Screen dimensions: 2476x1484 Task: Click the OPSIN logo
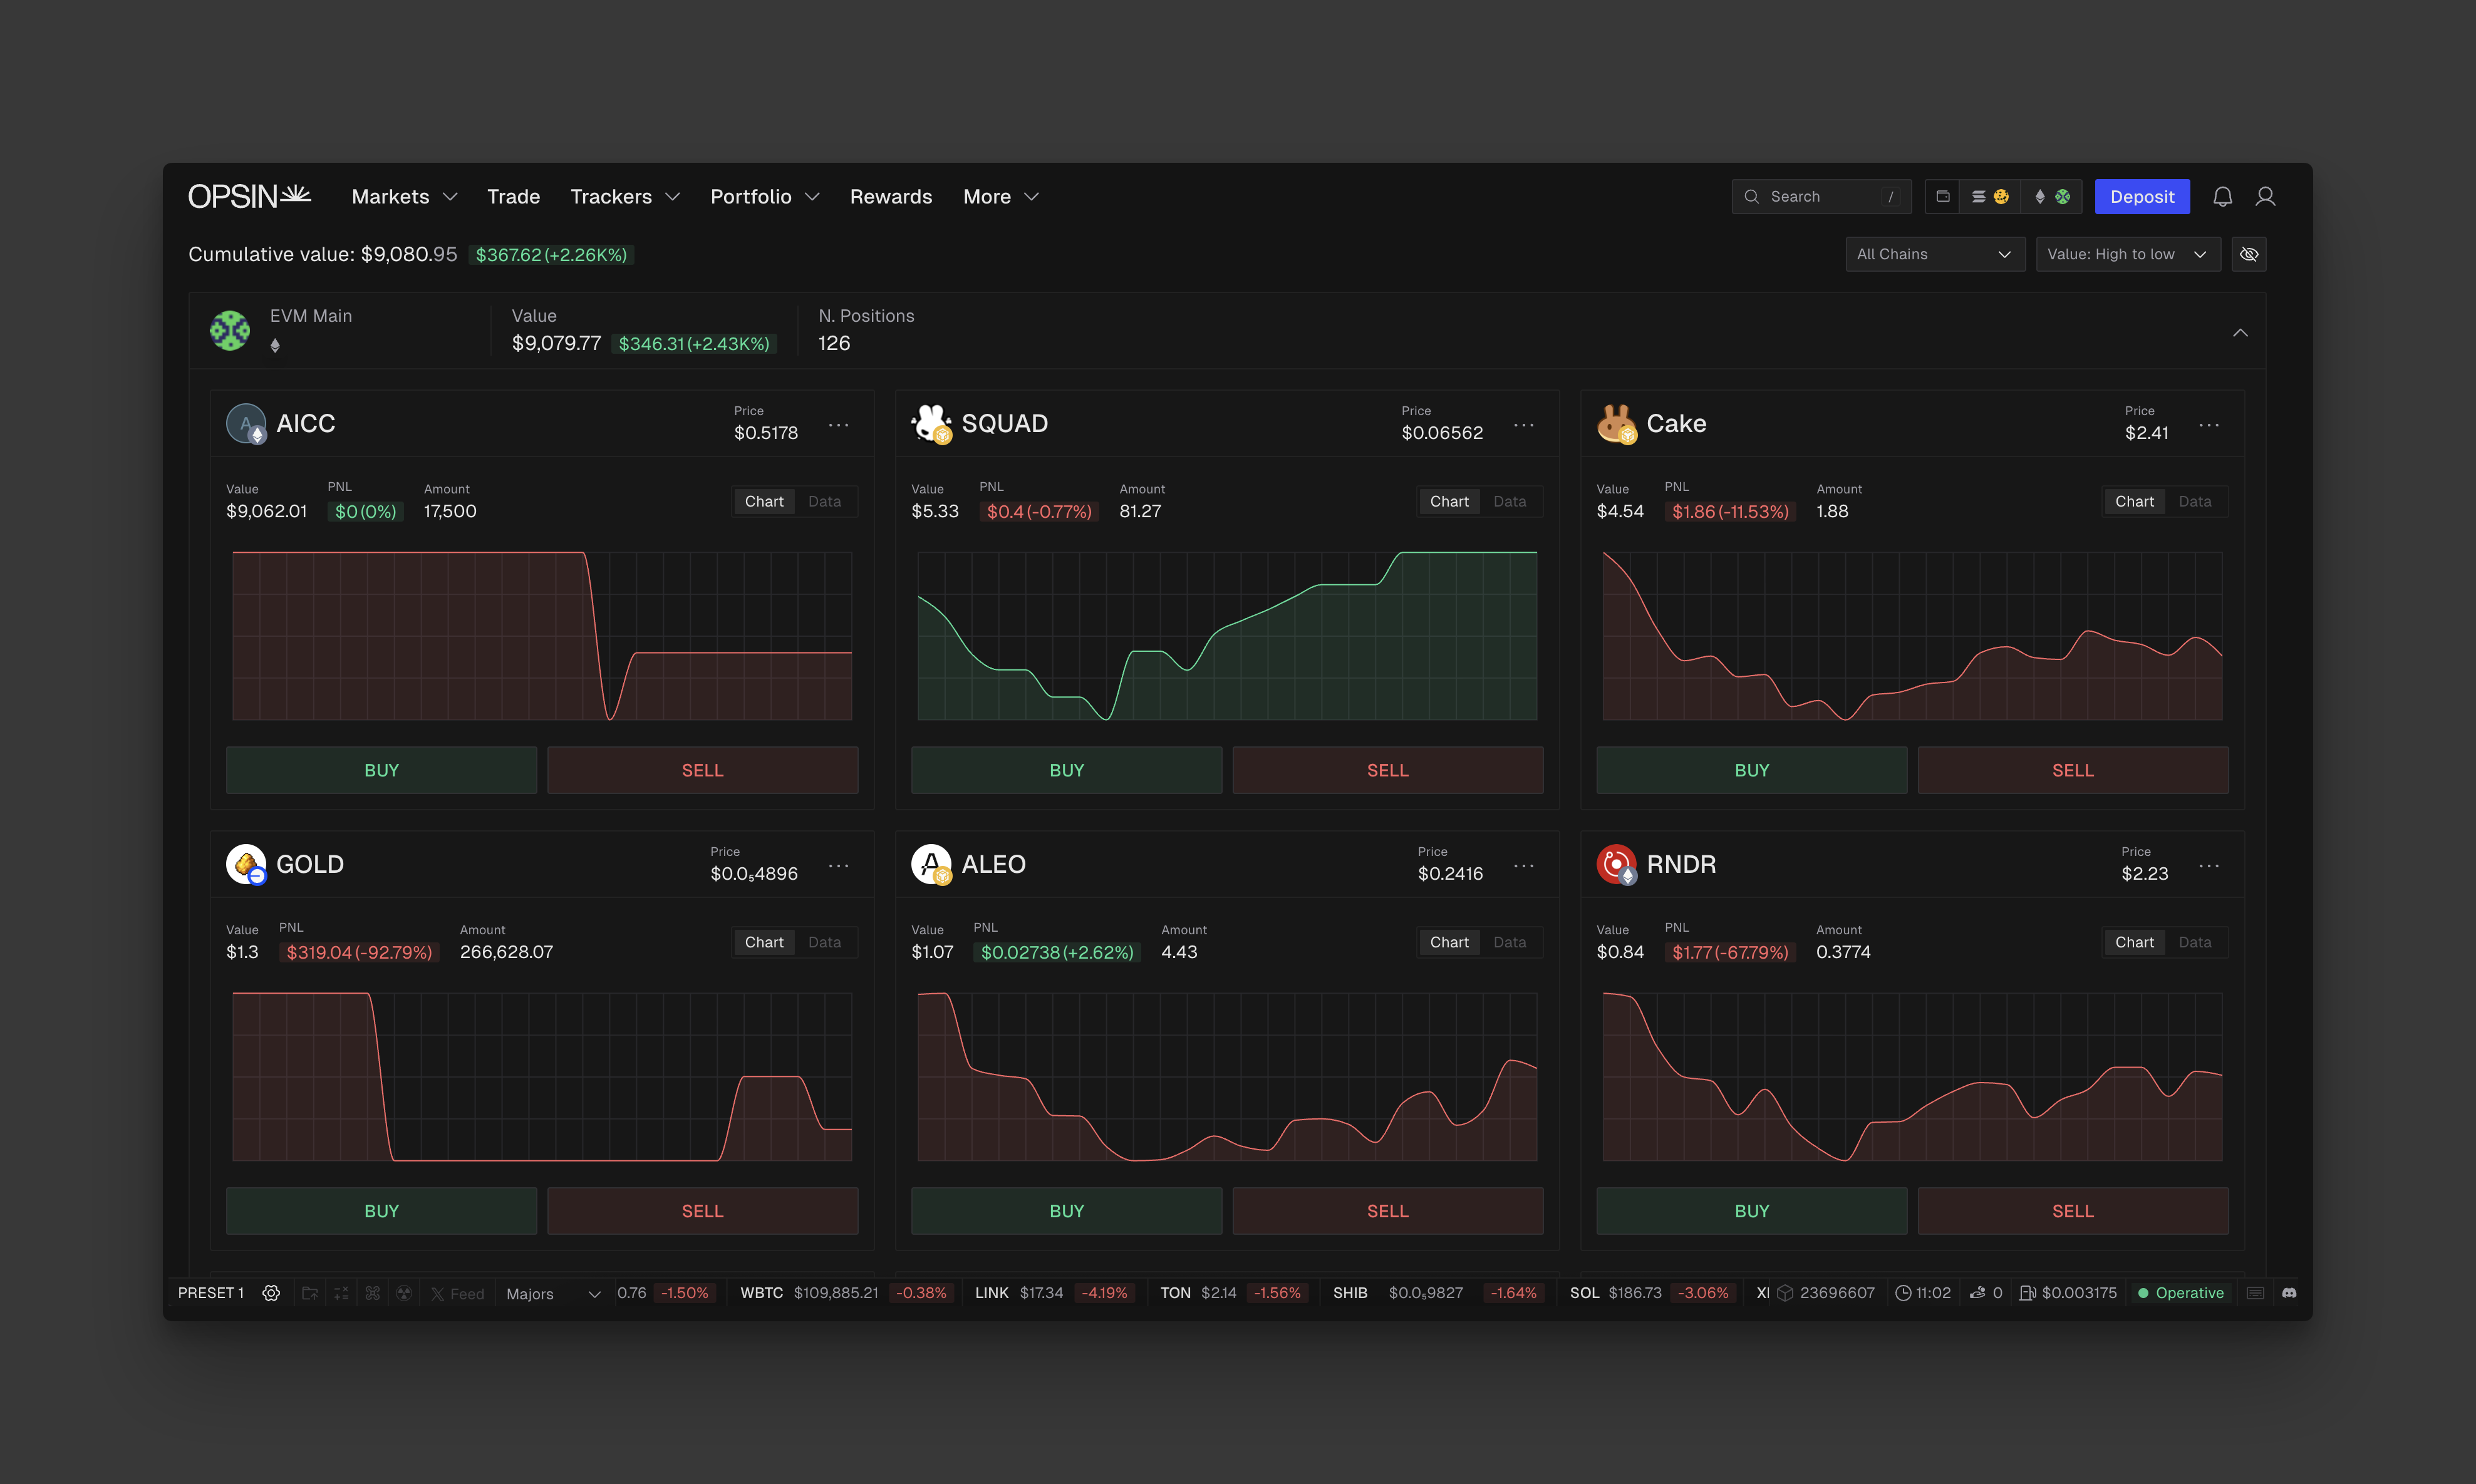(x=250, y=196)
